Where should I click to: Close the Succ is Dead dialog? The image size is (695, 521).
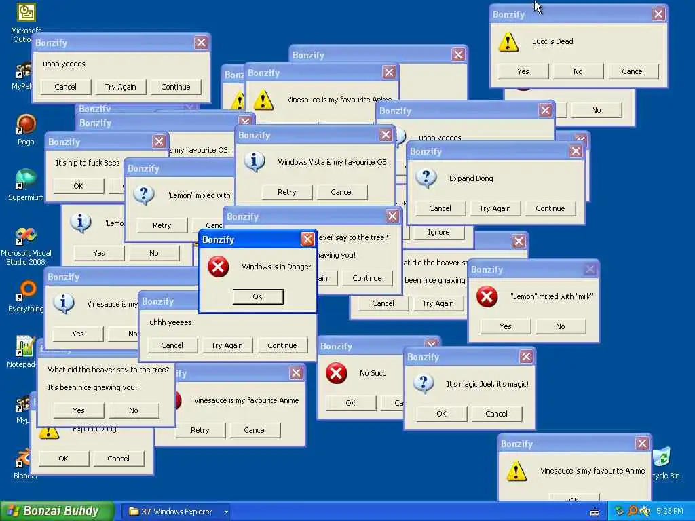coord(658,14)
